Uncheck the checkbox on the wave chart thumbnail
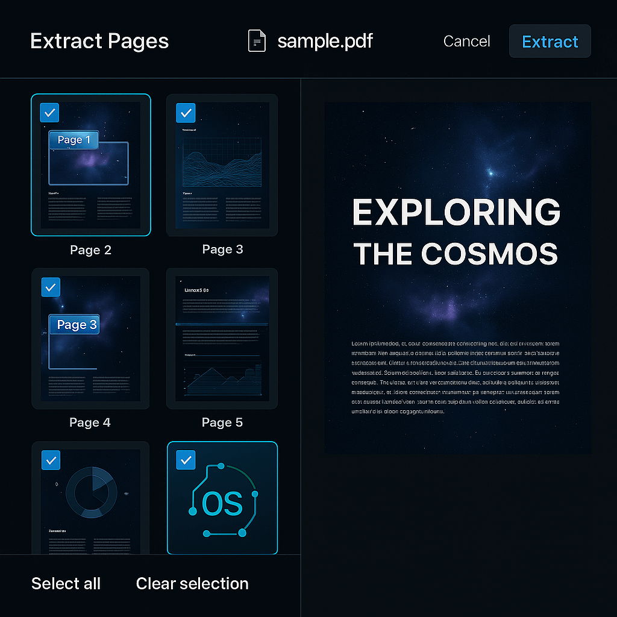The image size is (617, 617). tap(186, 112)
